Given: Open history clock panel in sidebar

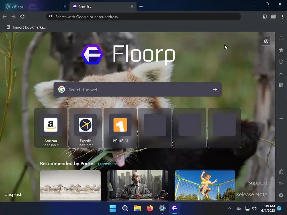Looking at the screenshot, I should (x=281, y=62).
